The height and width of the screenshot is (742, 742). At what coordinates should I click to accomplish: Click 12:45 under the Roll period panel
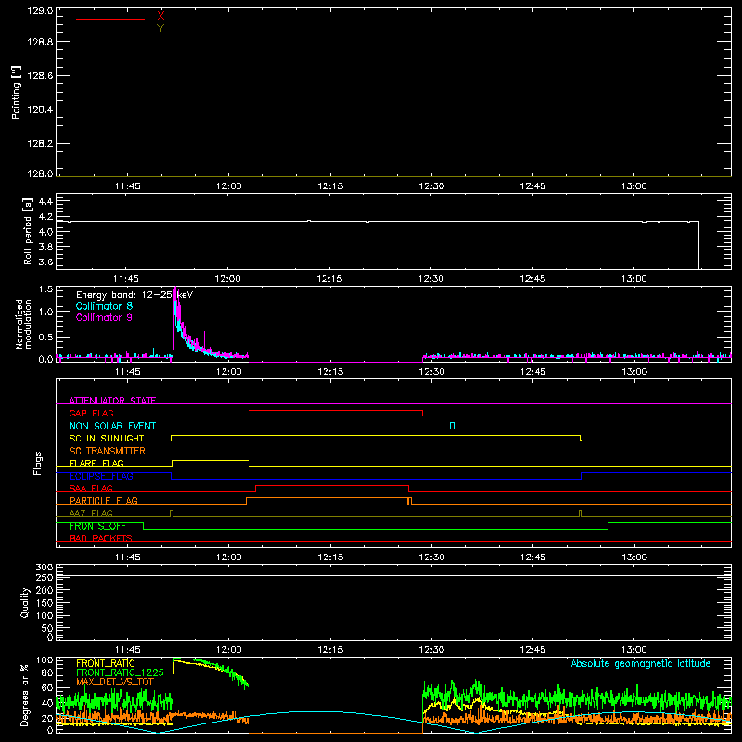tap(532, 279)
